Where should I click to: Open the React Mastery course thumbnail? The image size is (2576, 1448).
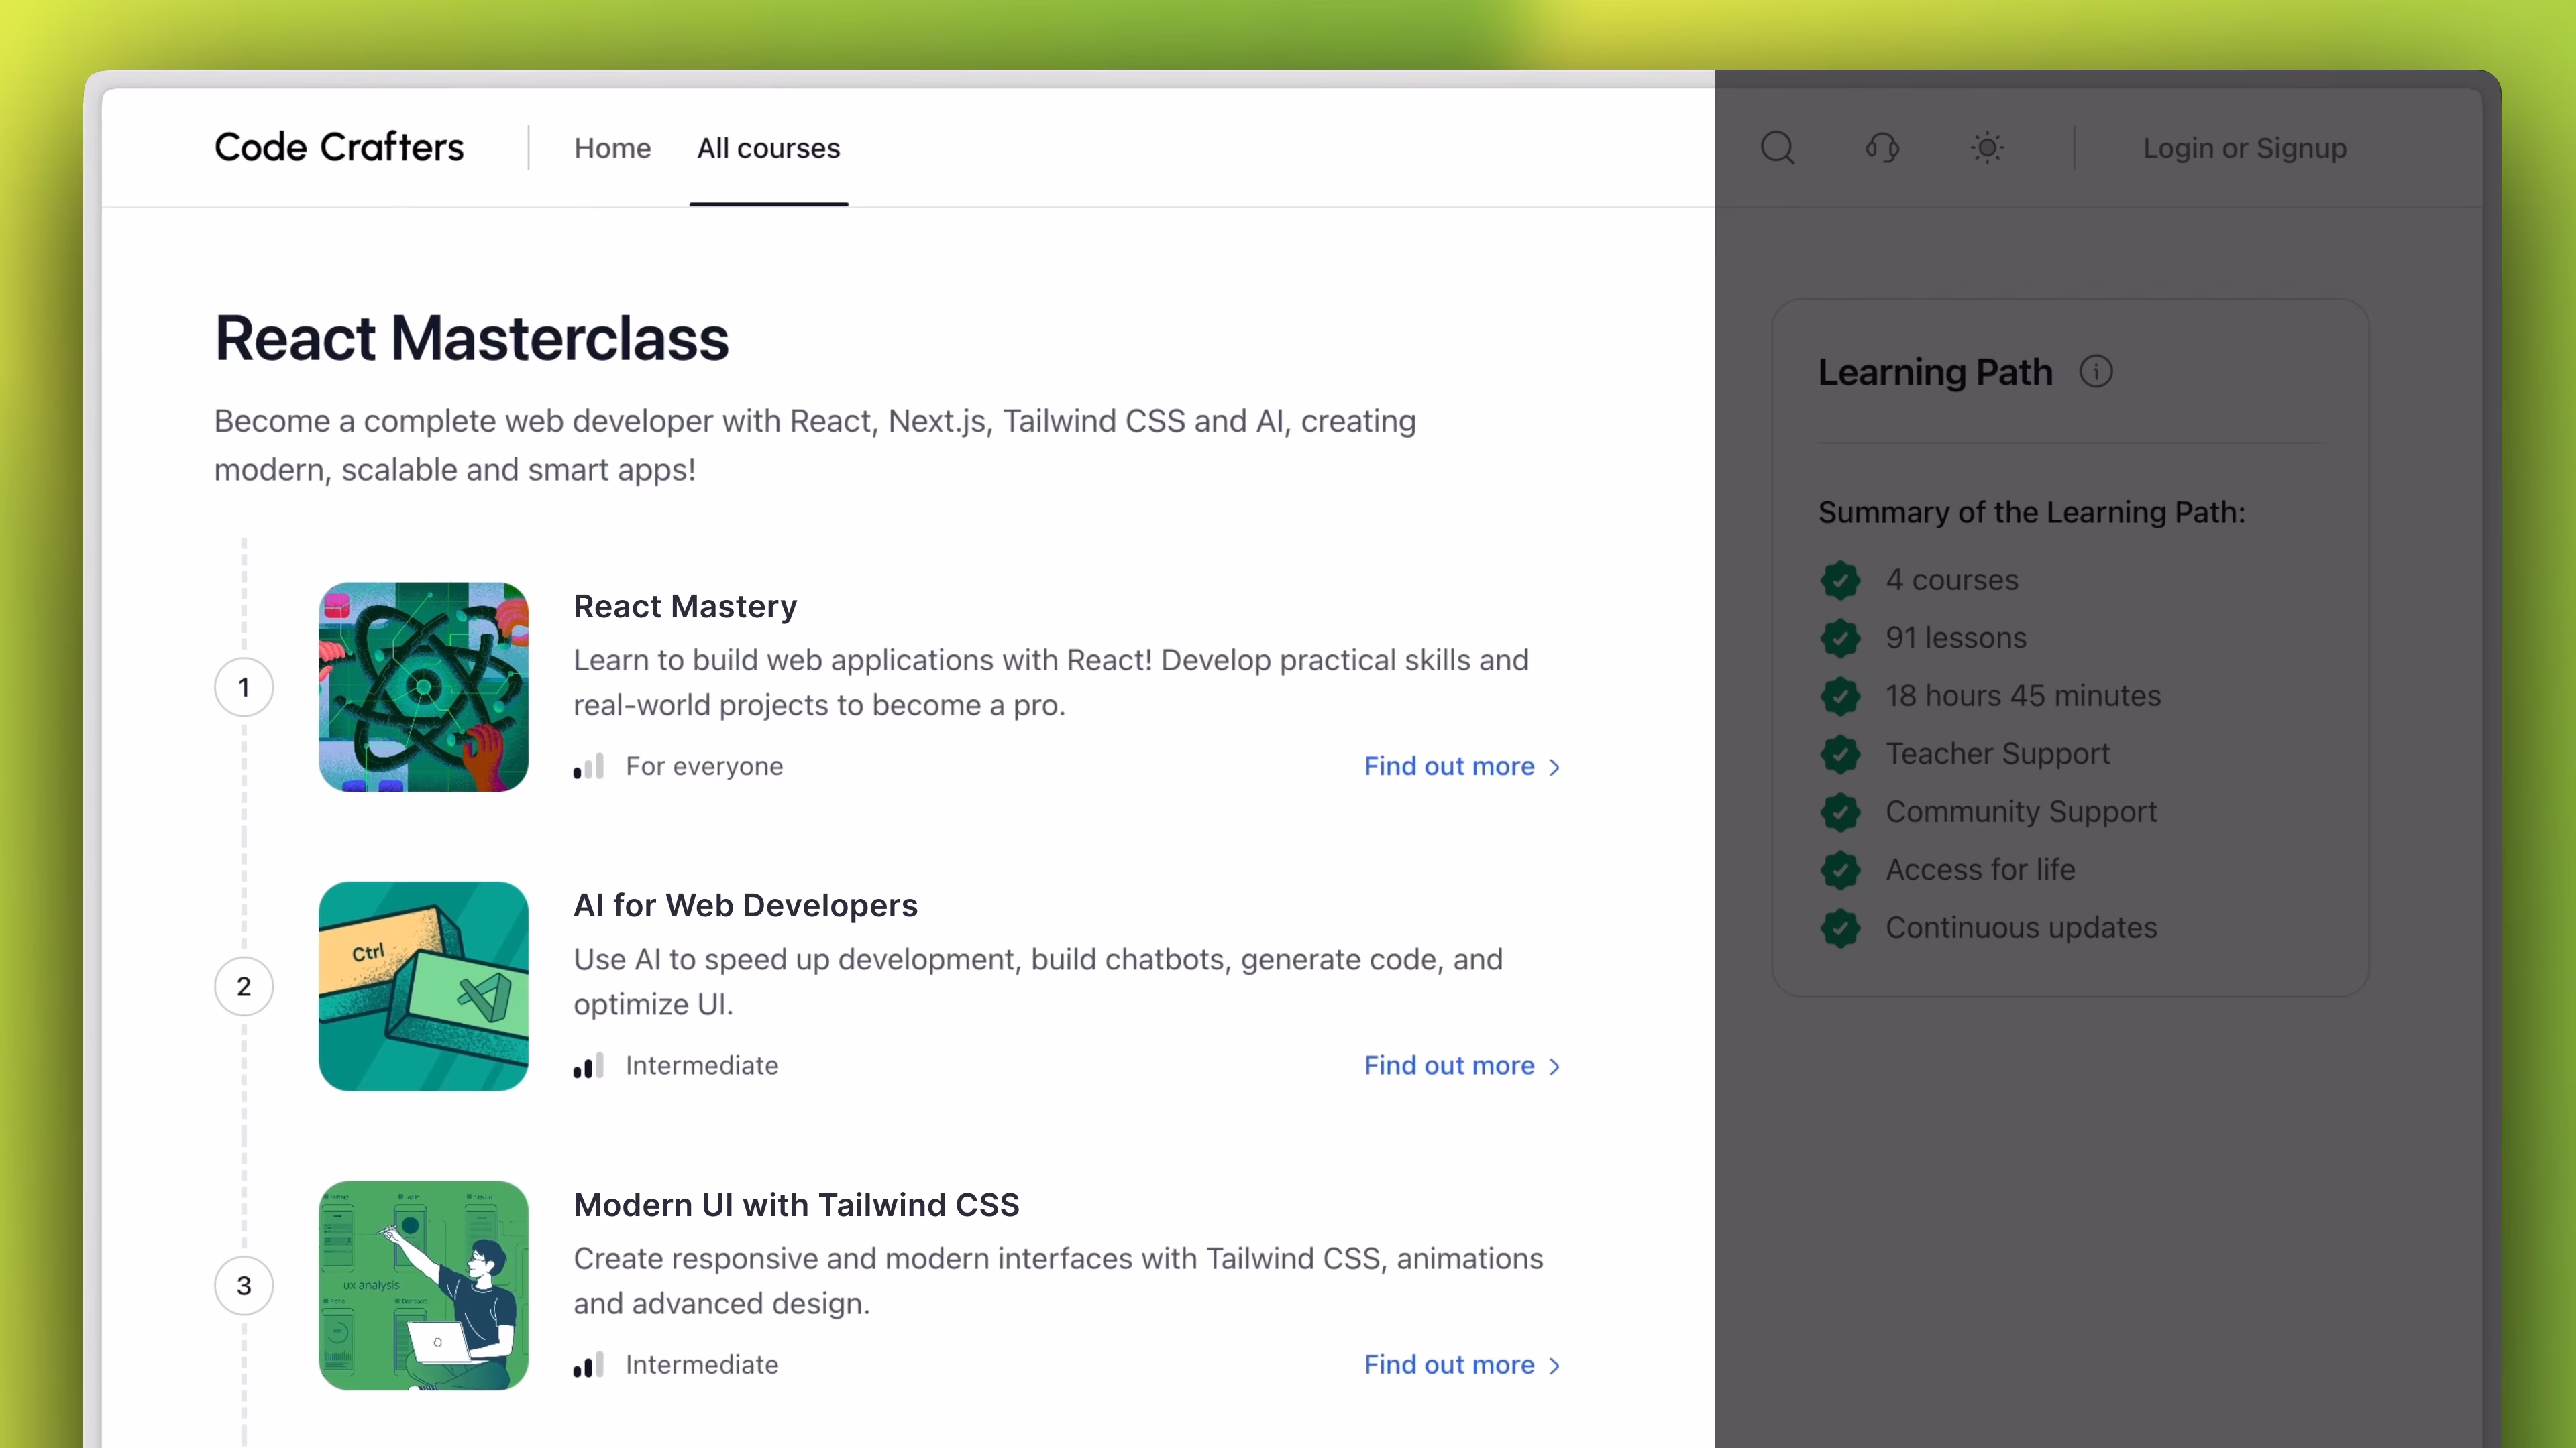click(x=423, y=688)
